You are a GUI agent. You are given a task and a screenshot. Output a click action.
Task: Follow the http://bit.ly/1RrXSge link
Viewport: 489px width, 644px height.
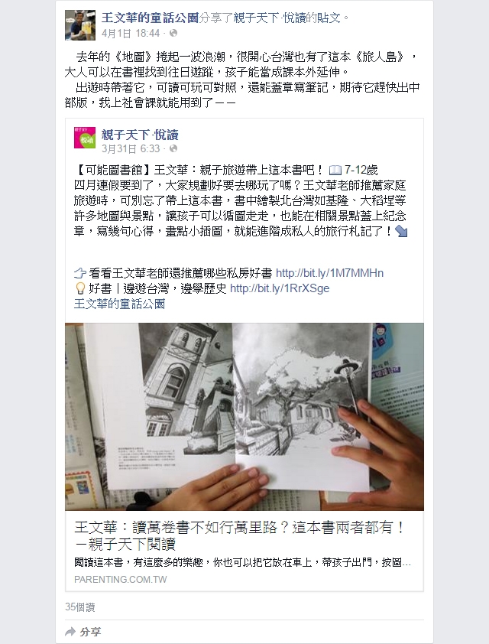(280, 288)
